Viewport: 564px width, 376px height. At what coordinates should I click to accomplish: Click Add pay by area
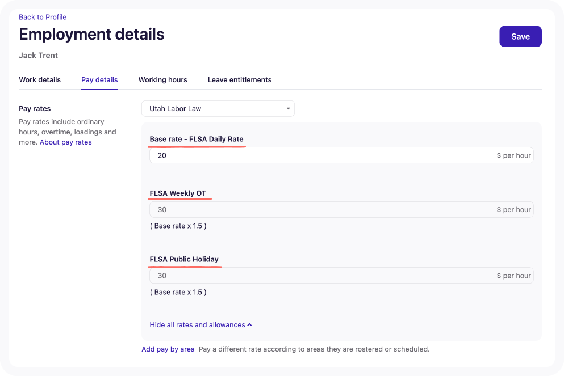coord(168,349)
